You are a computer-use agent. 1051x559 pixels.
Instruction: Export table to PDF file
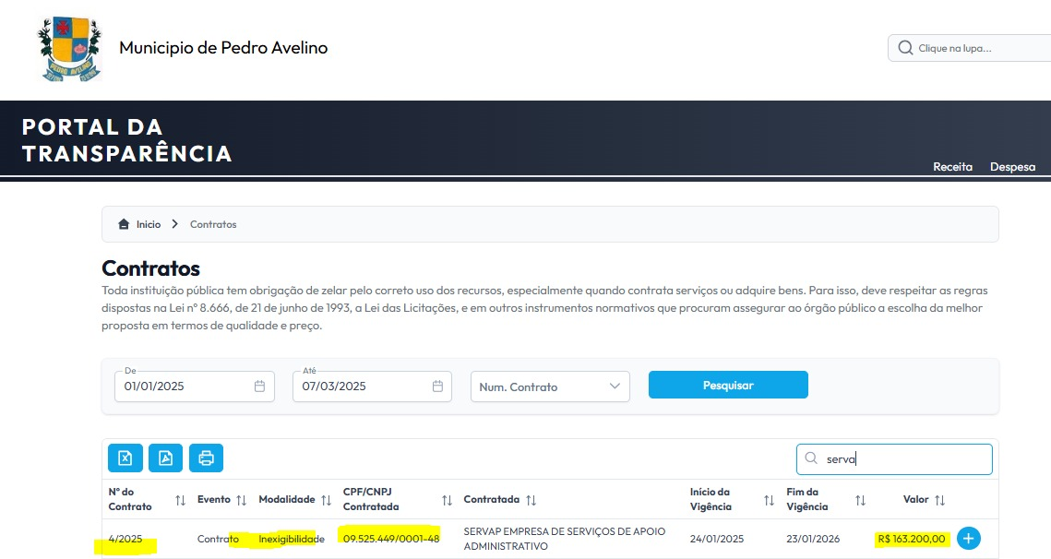(165, 458)
